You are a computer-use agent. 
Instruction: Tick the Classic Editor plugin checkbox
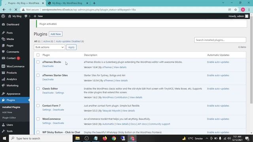point(38,88)
